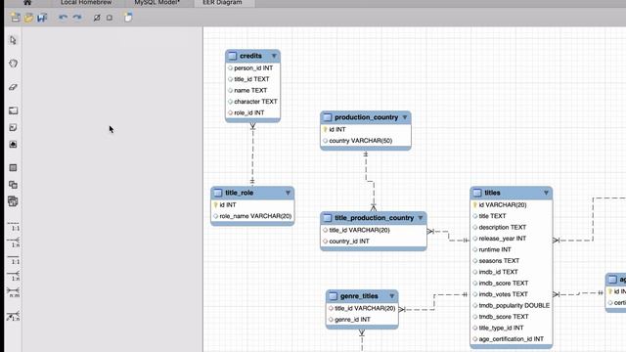Viewport: 626px width, 352px height.
Task: Choose first 1:1 non-identifying relationship tool
Action: tap(13, 226)
